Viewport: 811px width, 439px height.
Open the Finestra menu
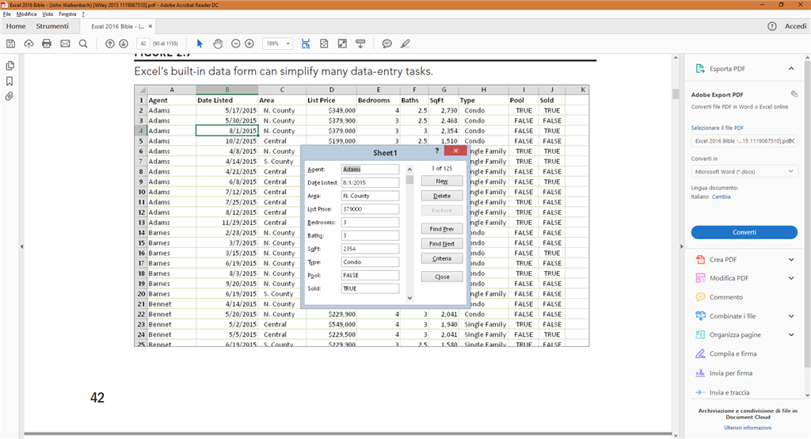pyautogui.click(x=67, y=14)
